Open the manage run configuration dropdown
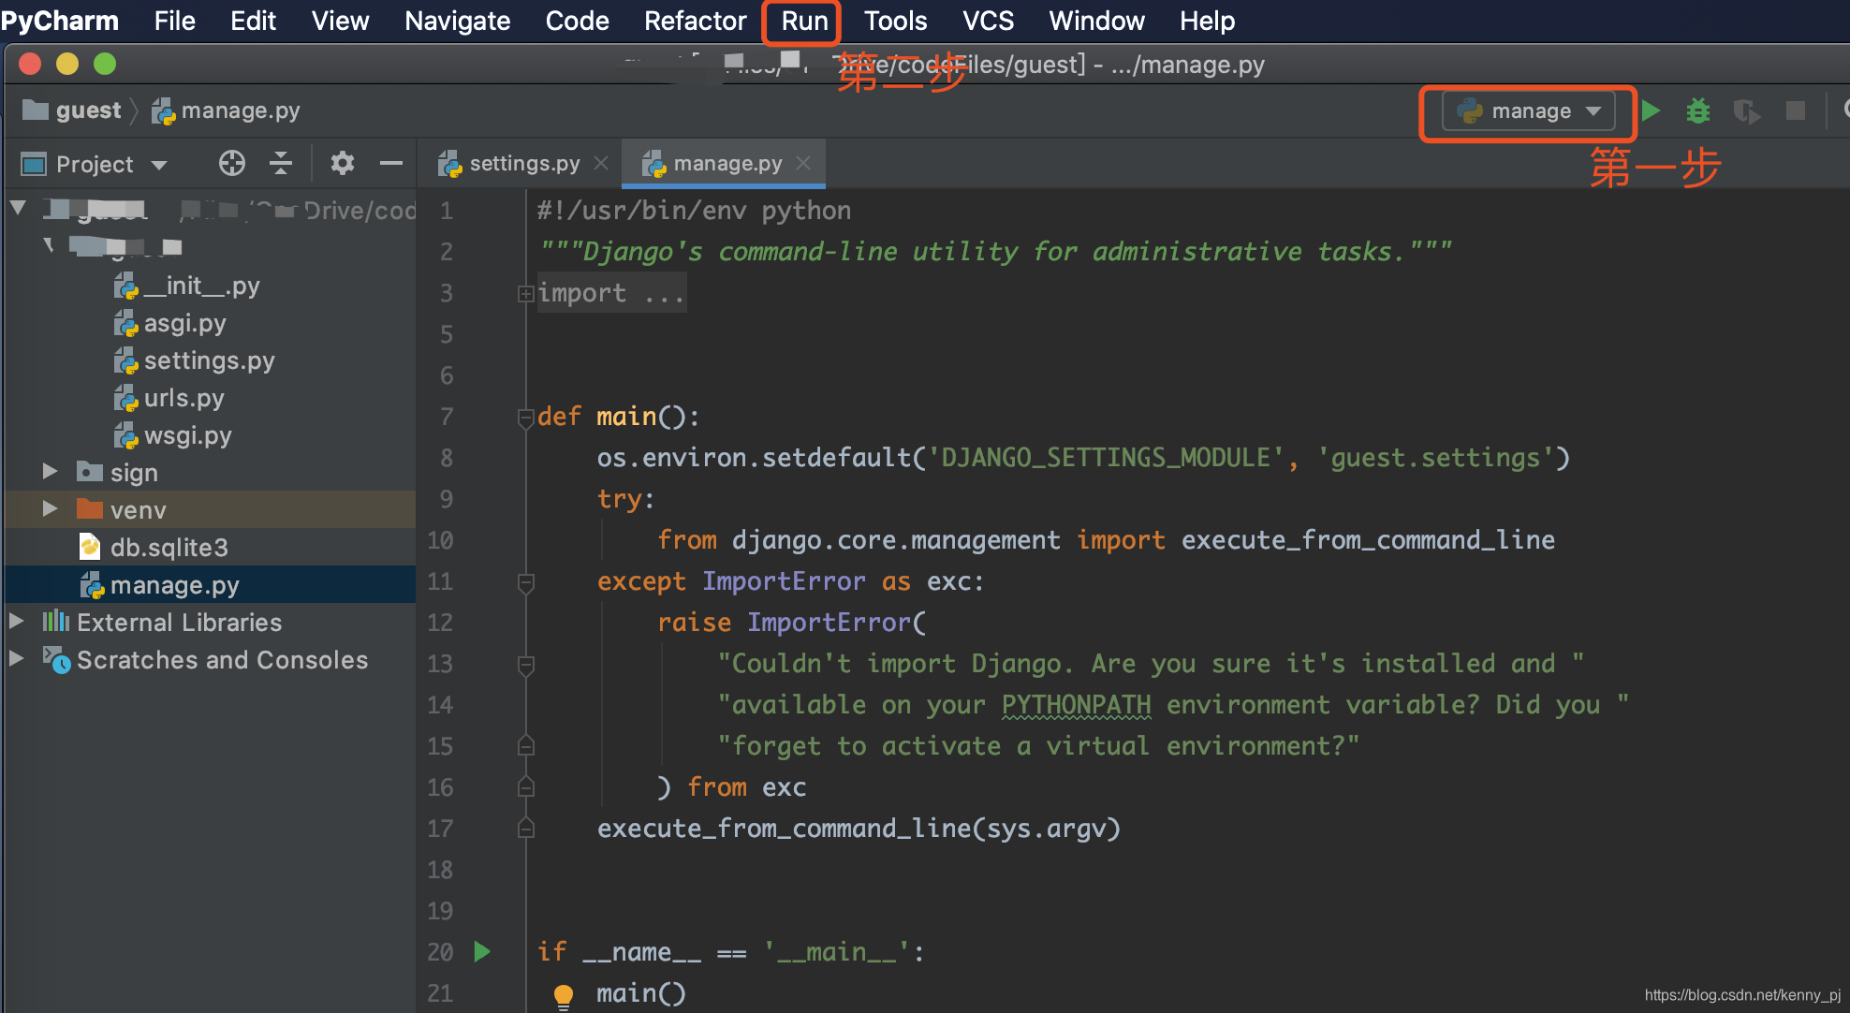 point(1594,110)
